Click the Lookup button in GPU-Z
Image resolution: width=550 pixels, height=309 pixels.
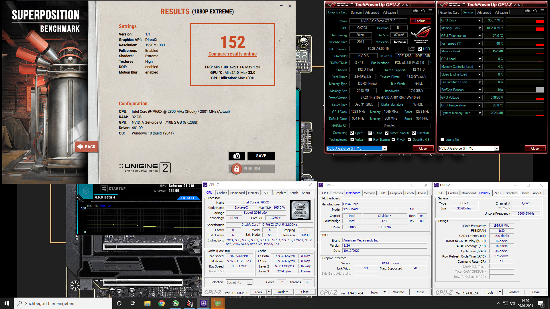420,21
